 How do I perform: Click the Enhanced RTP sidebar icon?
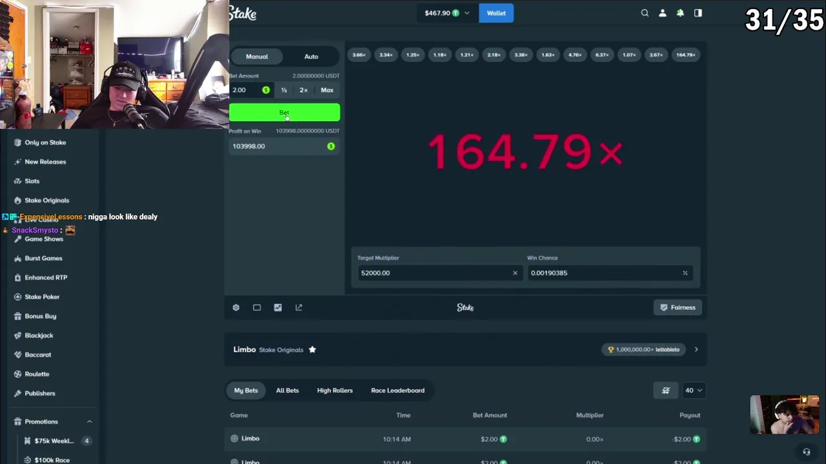pyautogui.click(x=18, y=278)
